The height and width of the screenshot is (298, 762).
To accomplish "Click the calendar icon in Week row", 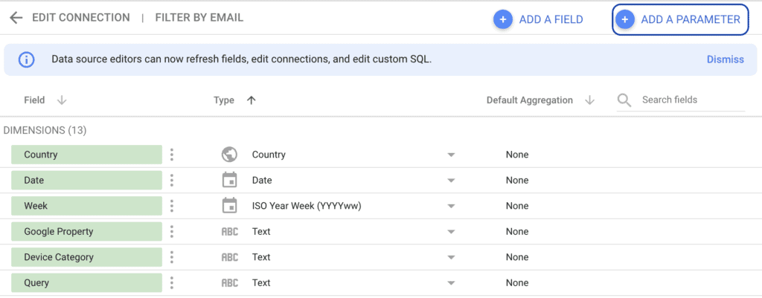I will pyautogui.click(x=229, y=206).
